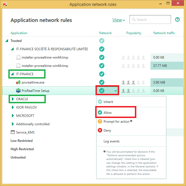Expand the Additionally controlled group triangle
Image resolution: width=186 pixels, height=186 pixels.
(x=13, y=124)
